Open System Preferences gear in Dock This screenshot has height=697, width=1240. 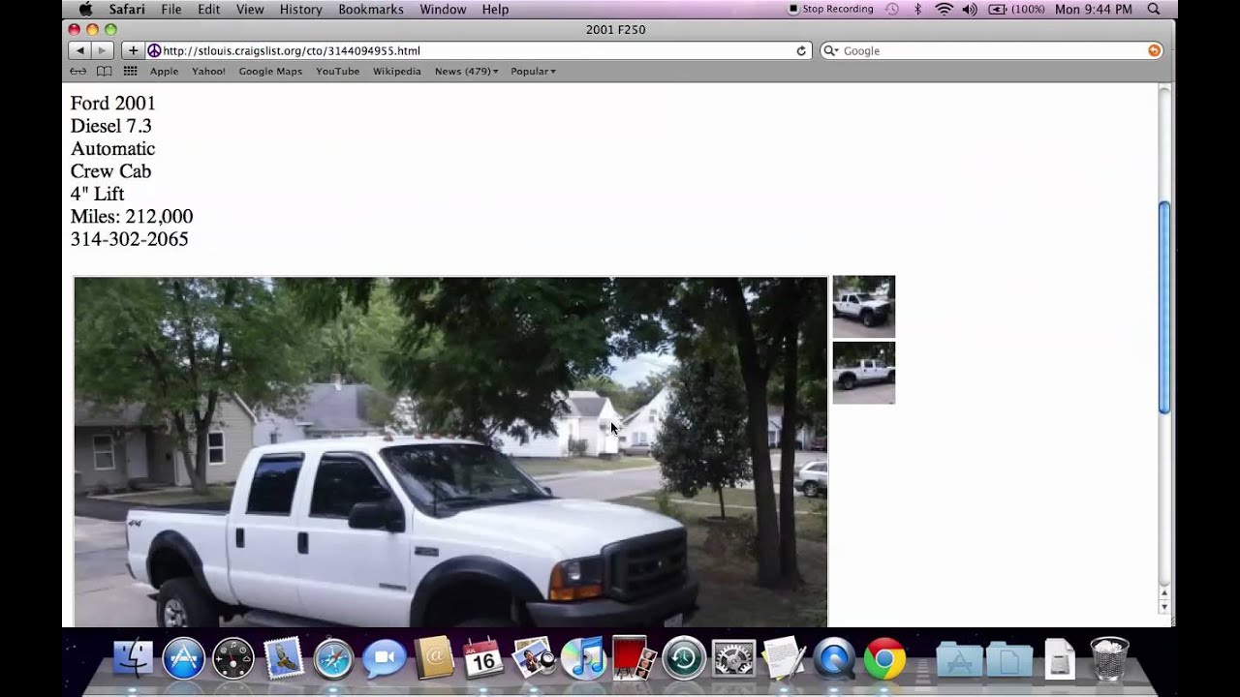pyautogui.click(x=733, y=659)
